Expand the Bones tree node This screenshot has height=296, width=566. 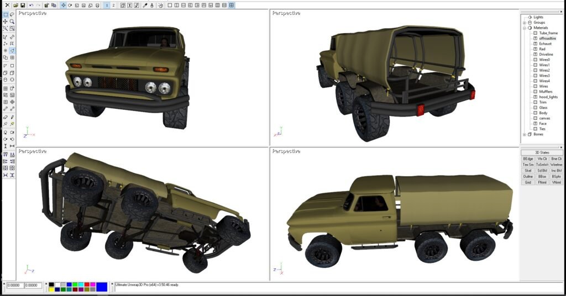[524, 134]
